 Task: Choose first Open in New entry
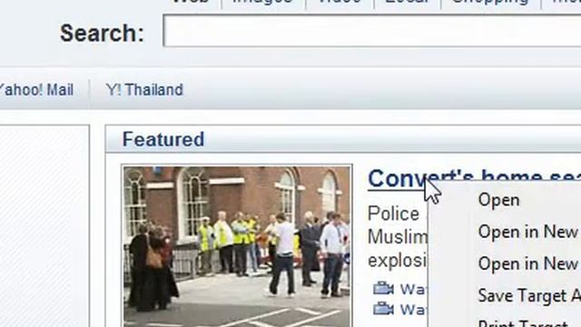528,233
